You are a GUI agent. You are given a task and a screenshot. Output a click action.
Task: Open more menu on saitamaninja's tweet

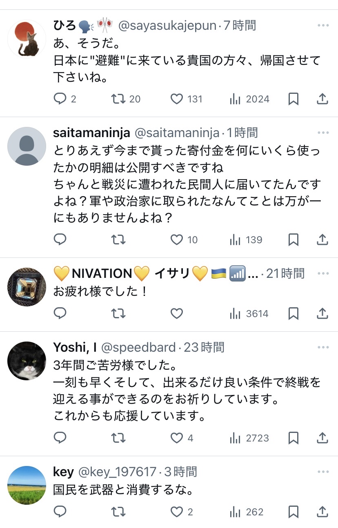323,133
